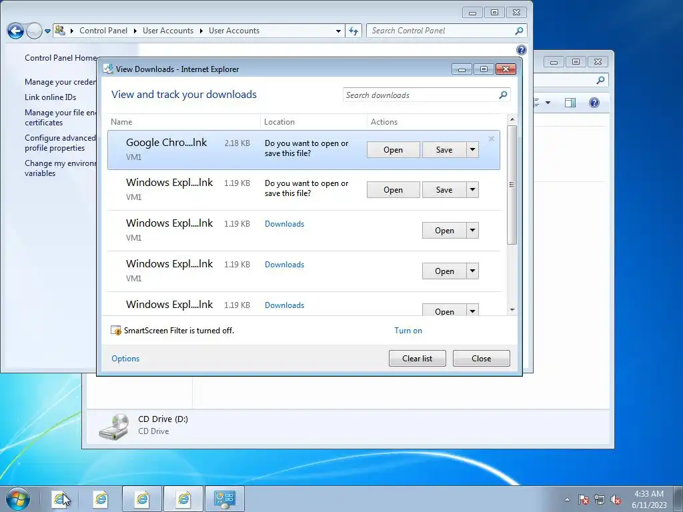Viewport: 683px width, 512px height.
Task: Remove the Google Chrome download with the X
Action: coord(492,139)
